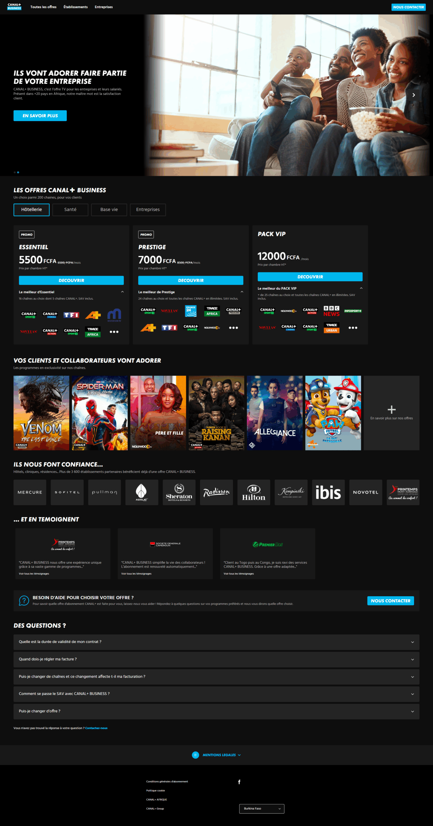Click the three dots under Pack VIP channels
Screen dimensions: 433x826
(353, 328)
